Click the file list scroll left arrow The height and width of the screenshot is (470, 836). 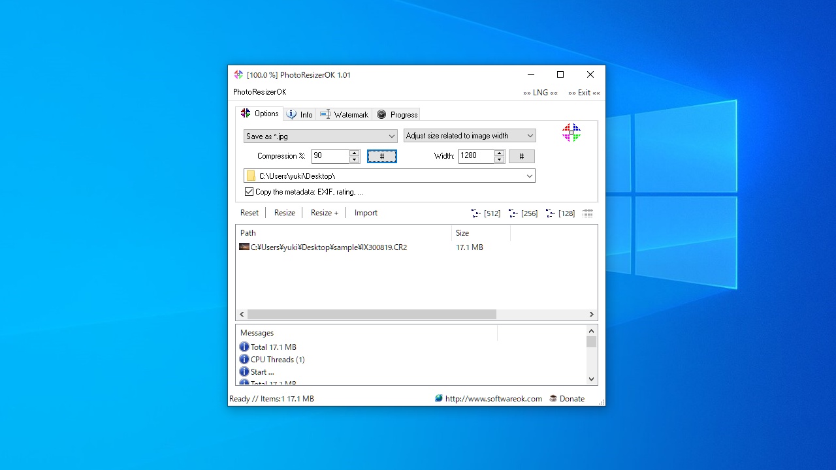coord(242,314)
